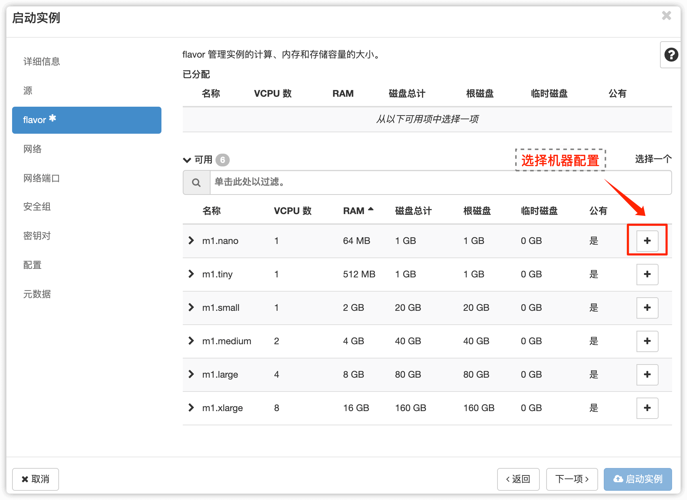Go to the 安全组 step
Image resolution: width=687 pixels, height=500 pixels.
37,207
